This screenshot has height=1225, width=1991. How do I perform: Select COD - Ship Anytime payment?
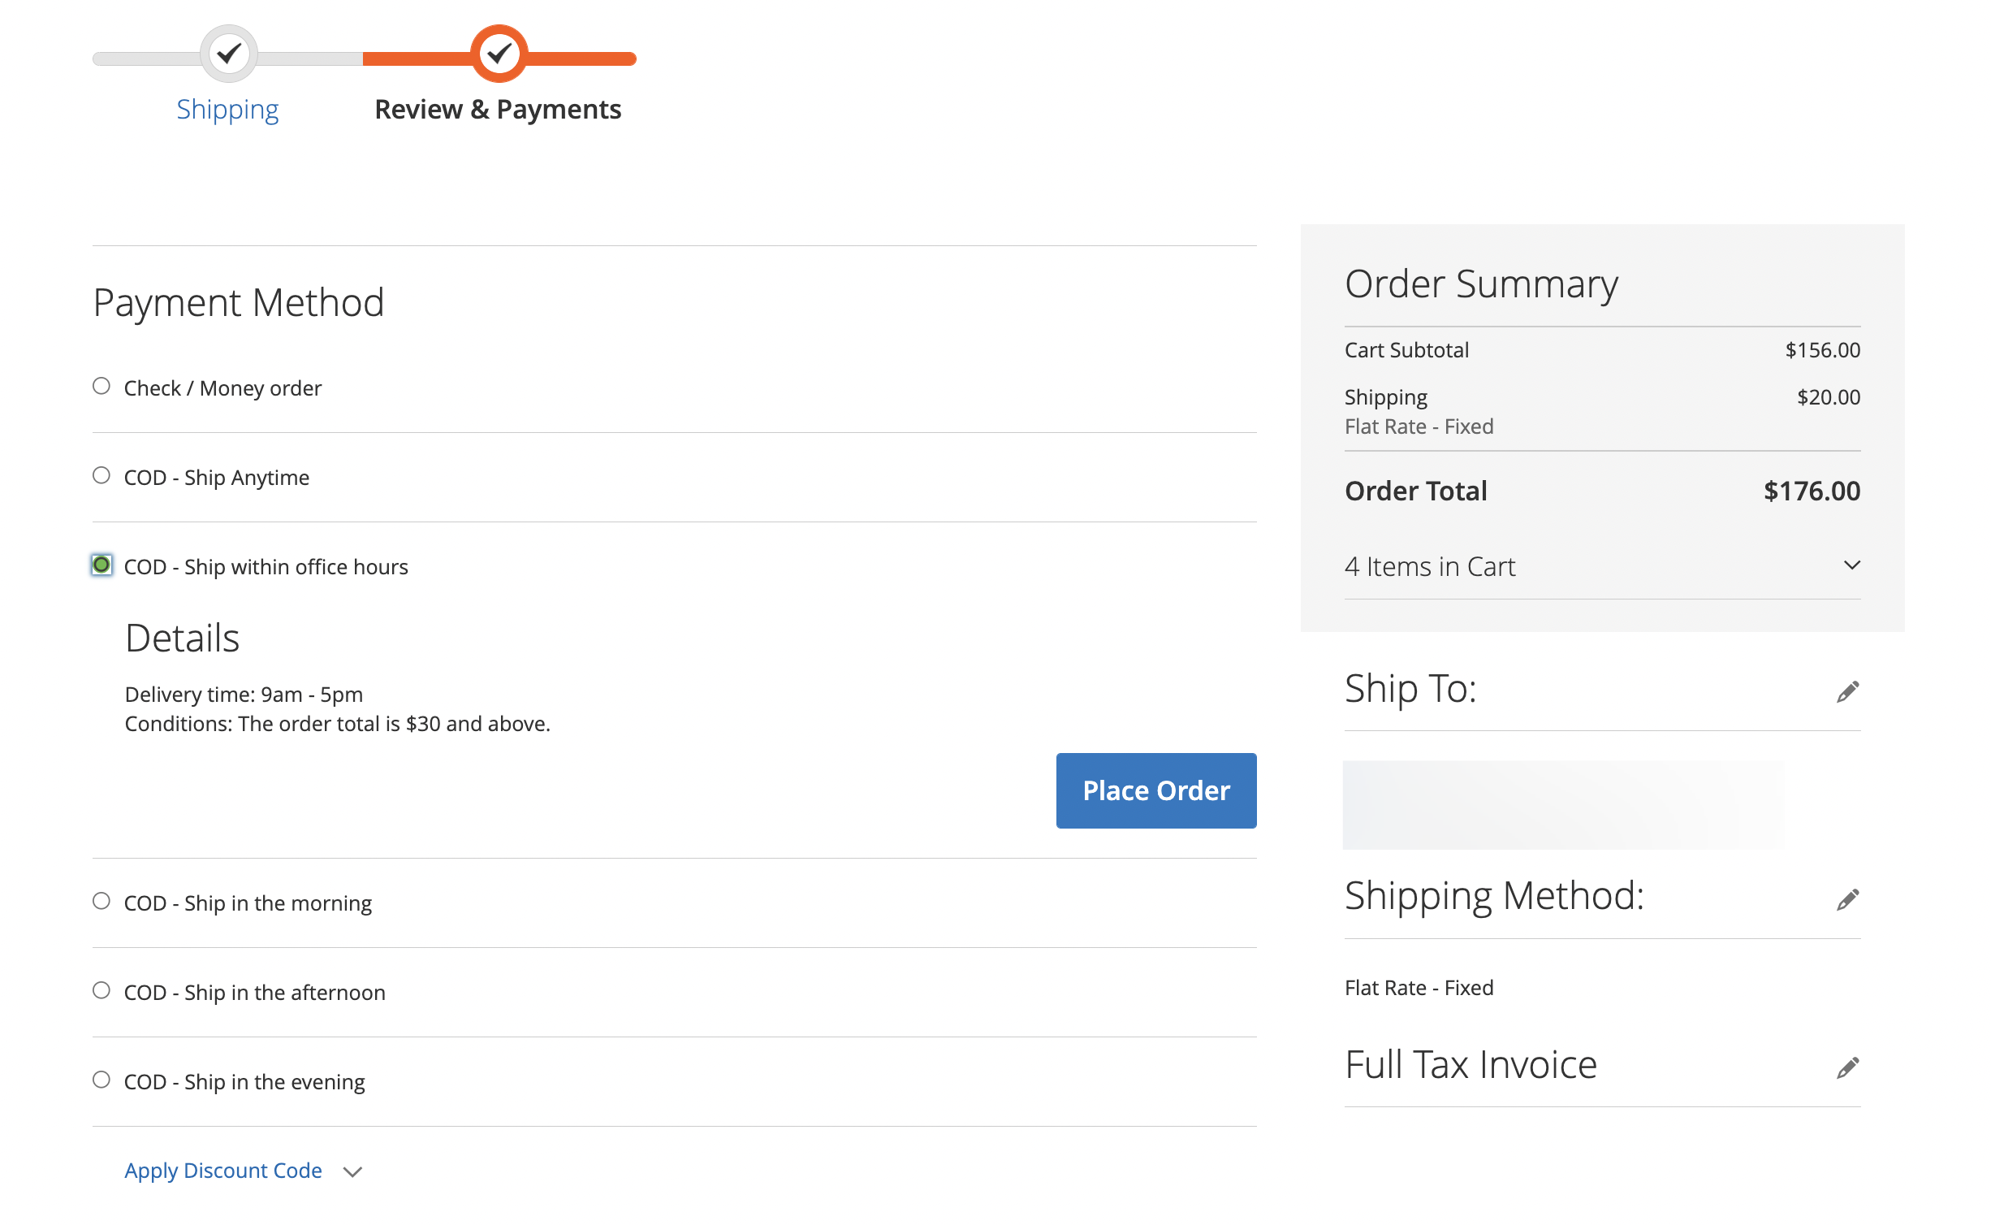pos(101,475)
